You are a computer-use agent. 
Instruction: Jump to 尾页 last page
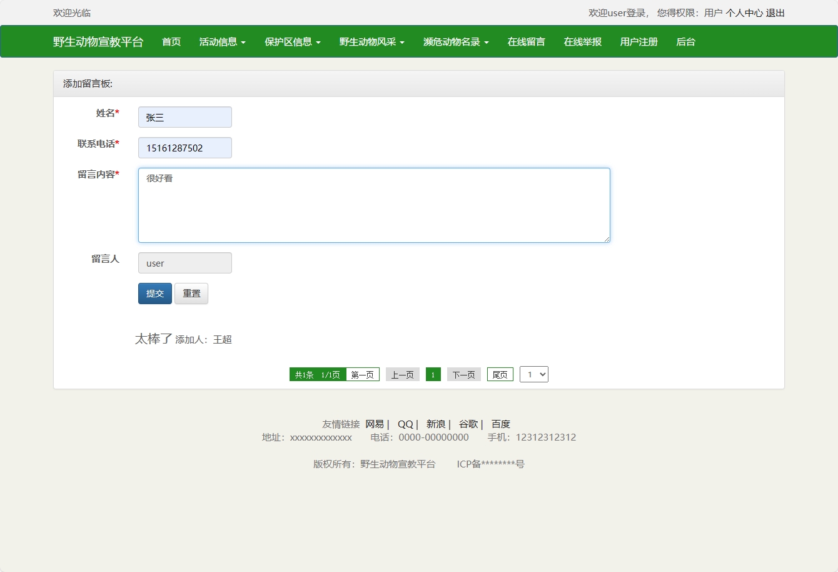500,374
